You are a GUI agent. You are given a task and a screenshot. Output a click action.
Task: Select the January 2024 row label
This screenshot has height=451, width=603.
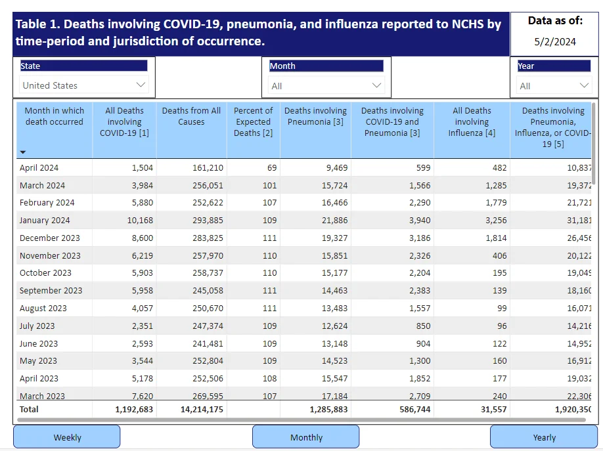[x=45, y=221]
